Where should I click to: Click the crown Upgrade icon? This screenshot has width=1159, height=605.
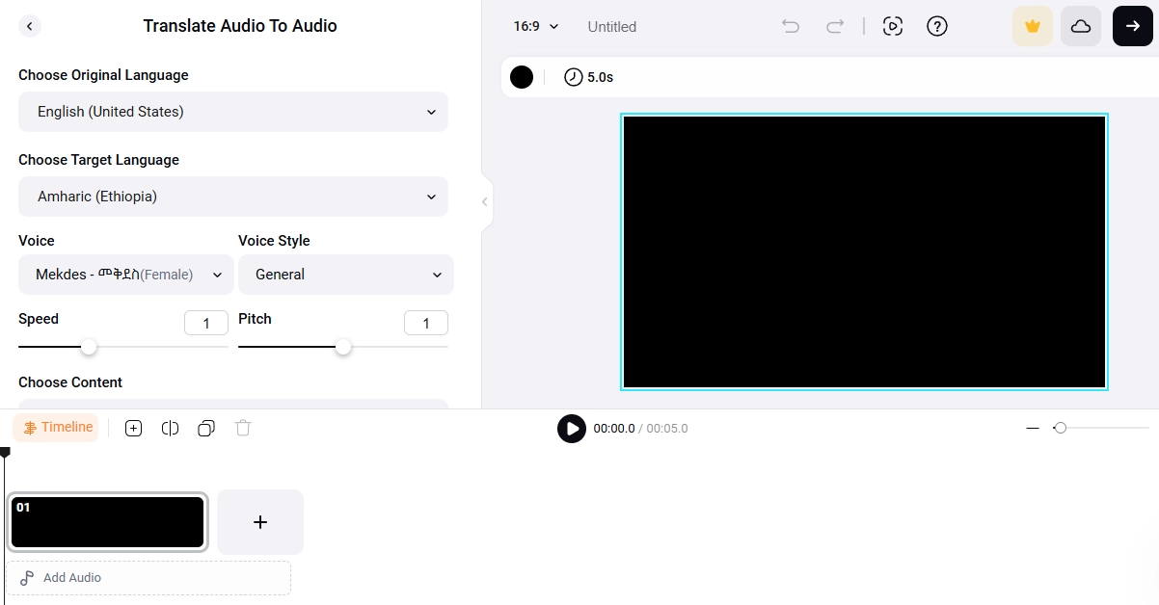[x=1032, y=26]
